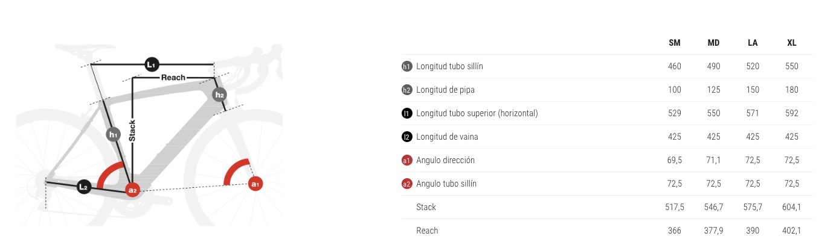This screenshot has width=819, height=242.
Task: Click the h1 marker on the seat tube
Action: (x=112, y=134)
